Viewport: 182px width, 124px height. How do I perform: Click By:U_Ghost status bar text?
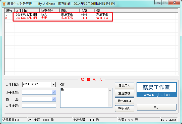point(168,120)
